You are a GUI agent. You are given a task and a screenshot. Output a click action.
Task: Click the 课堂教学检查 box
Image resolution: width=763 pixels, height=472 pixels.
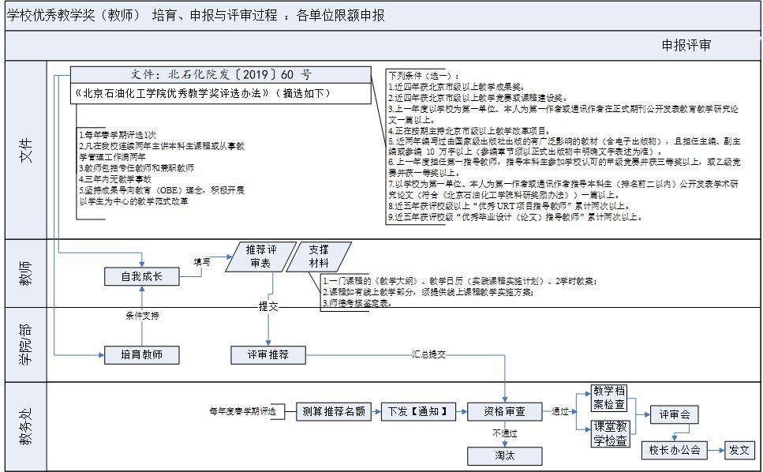[610, 434]
